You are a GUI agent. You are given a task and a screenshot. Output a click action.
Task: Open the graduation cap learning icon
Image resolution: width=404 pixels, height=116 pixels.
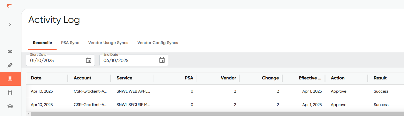(x=10, y=106)
